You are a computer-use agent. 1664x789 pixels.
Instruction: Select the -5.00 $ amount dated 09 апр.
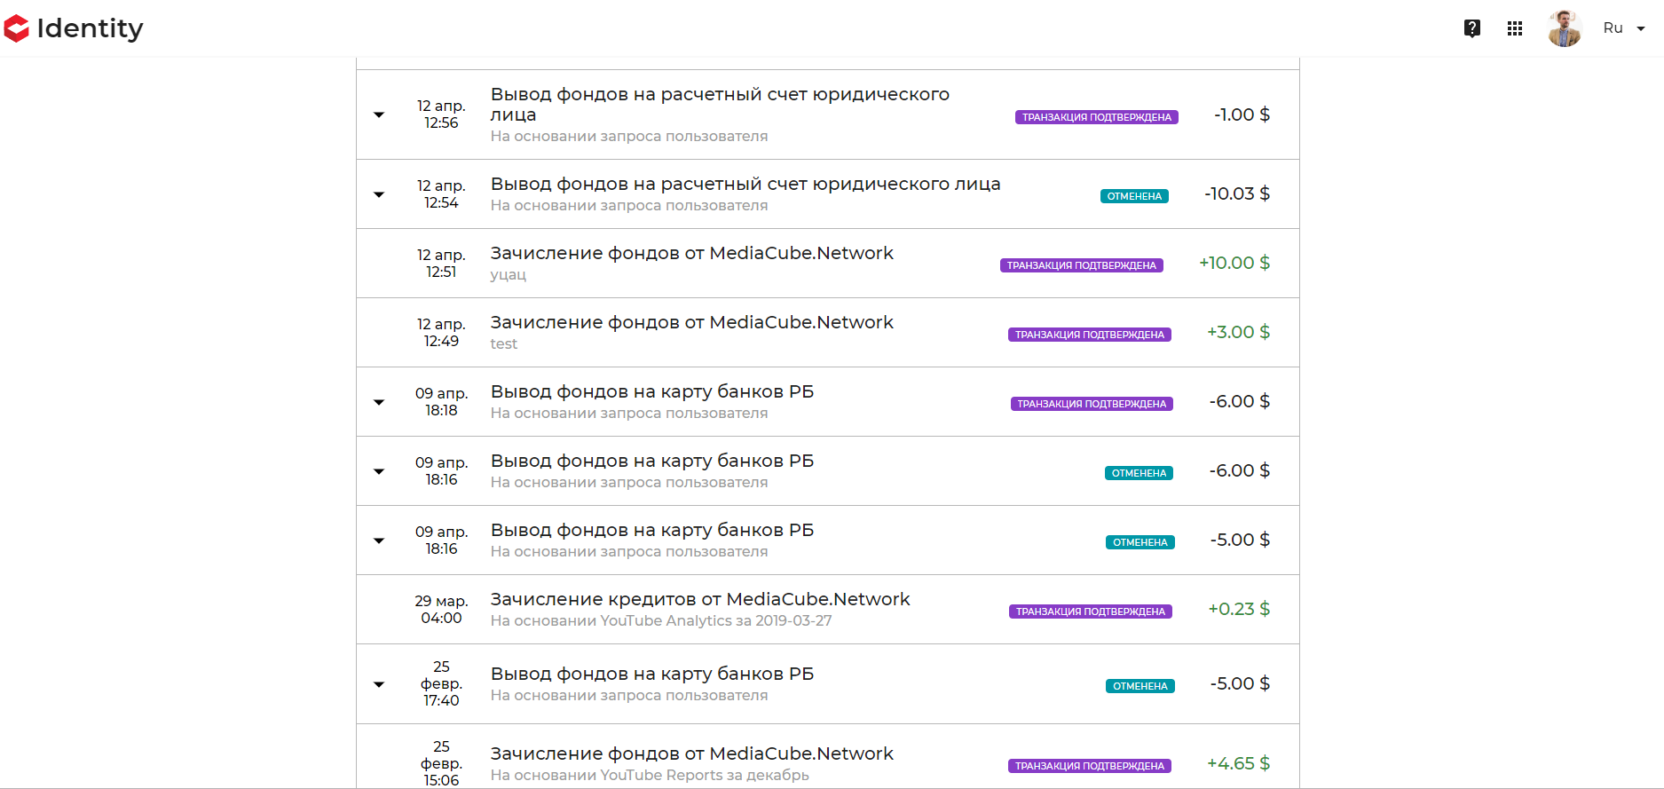[1240, 540]
